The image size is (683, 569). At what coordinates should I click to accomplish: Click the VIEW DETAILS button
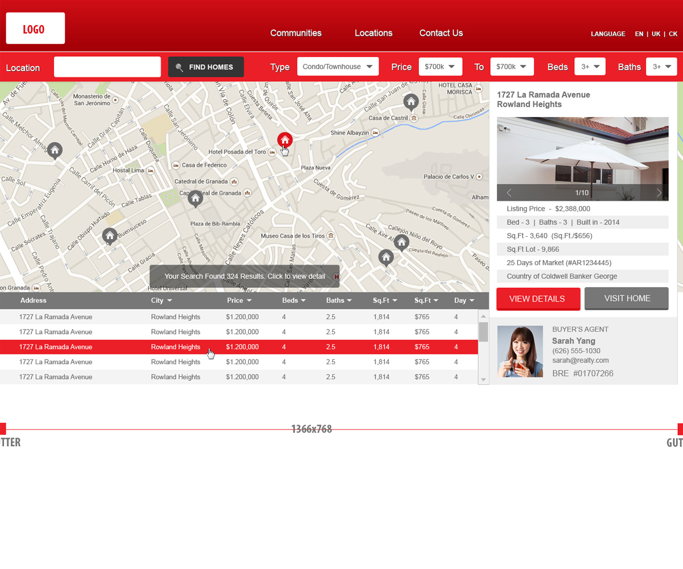click(x=538, y=299)
